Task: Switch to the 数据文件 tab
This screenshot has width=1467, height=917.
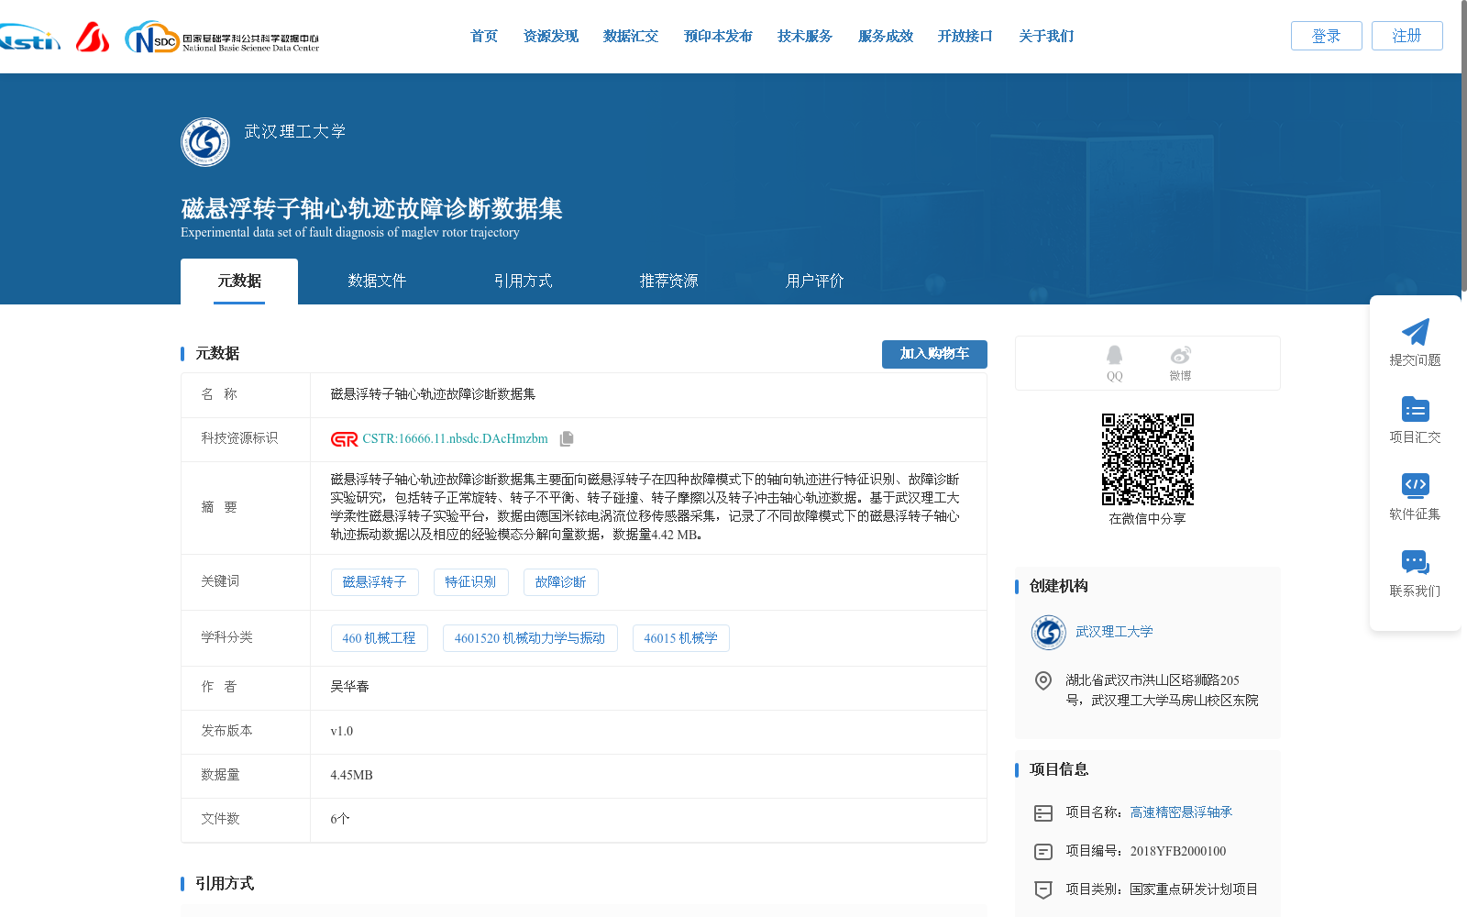Action: pyautogui.click(x=378, y=281)
